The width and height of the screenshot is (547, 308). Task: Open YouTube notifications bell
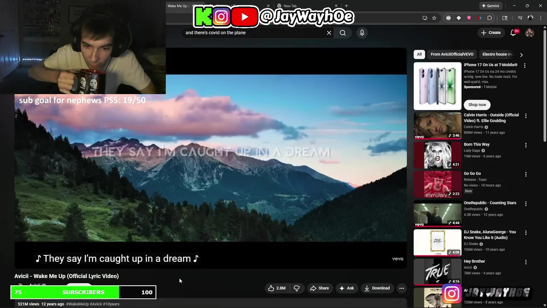(x=514, y=33)
